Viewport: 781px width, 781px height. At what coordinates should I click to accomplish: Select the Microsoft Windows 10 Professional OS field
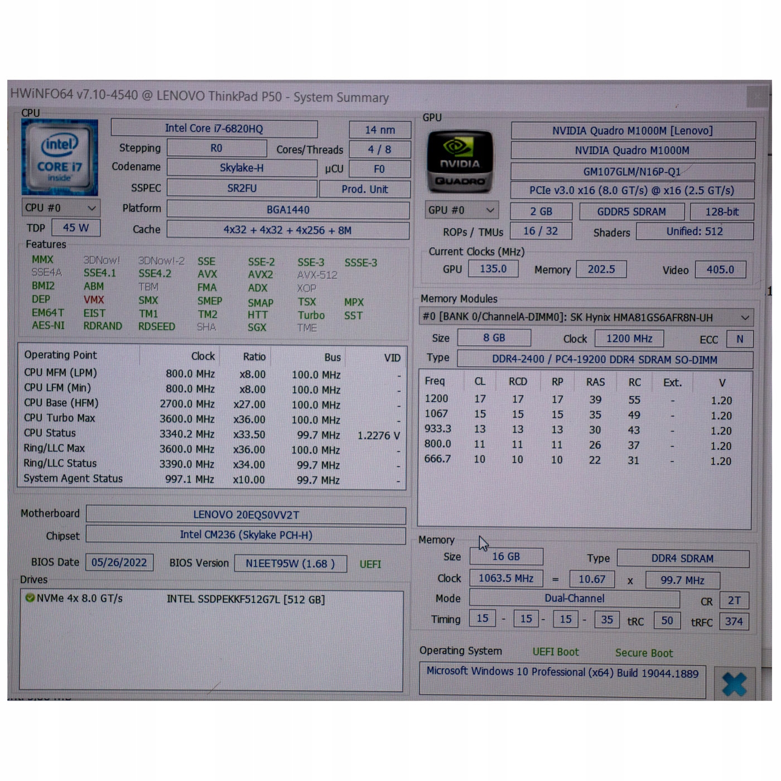(x=562, y=679)
